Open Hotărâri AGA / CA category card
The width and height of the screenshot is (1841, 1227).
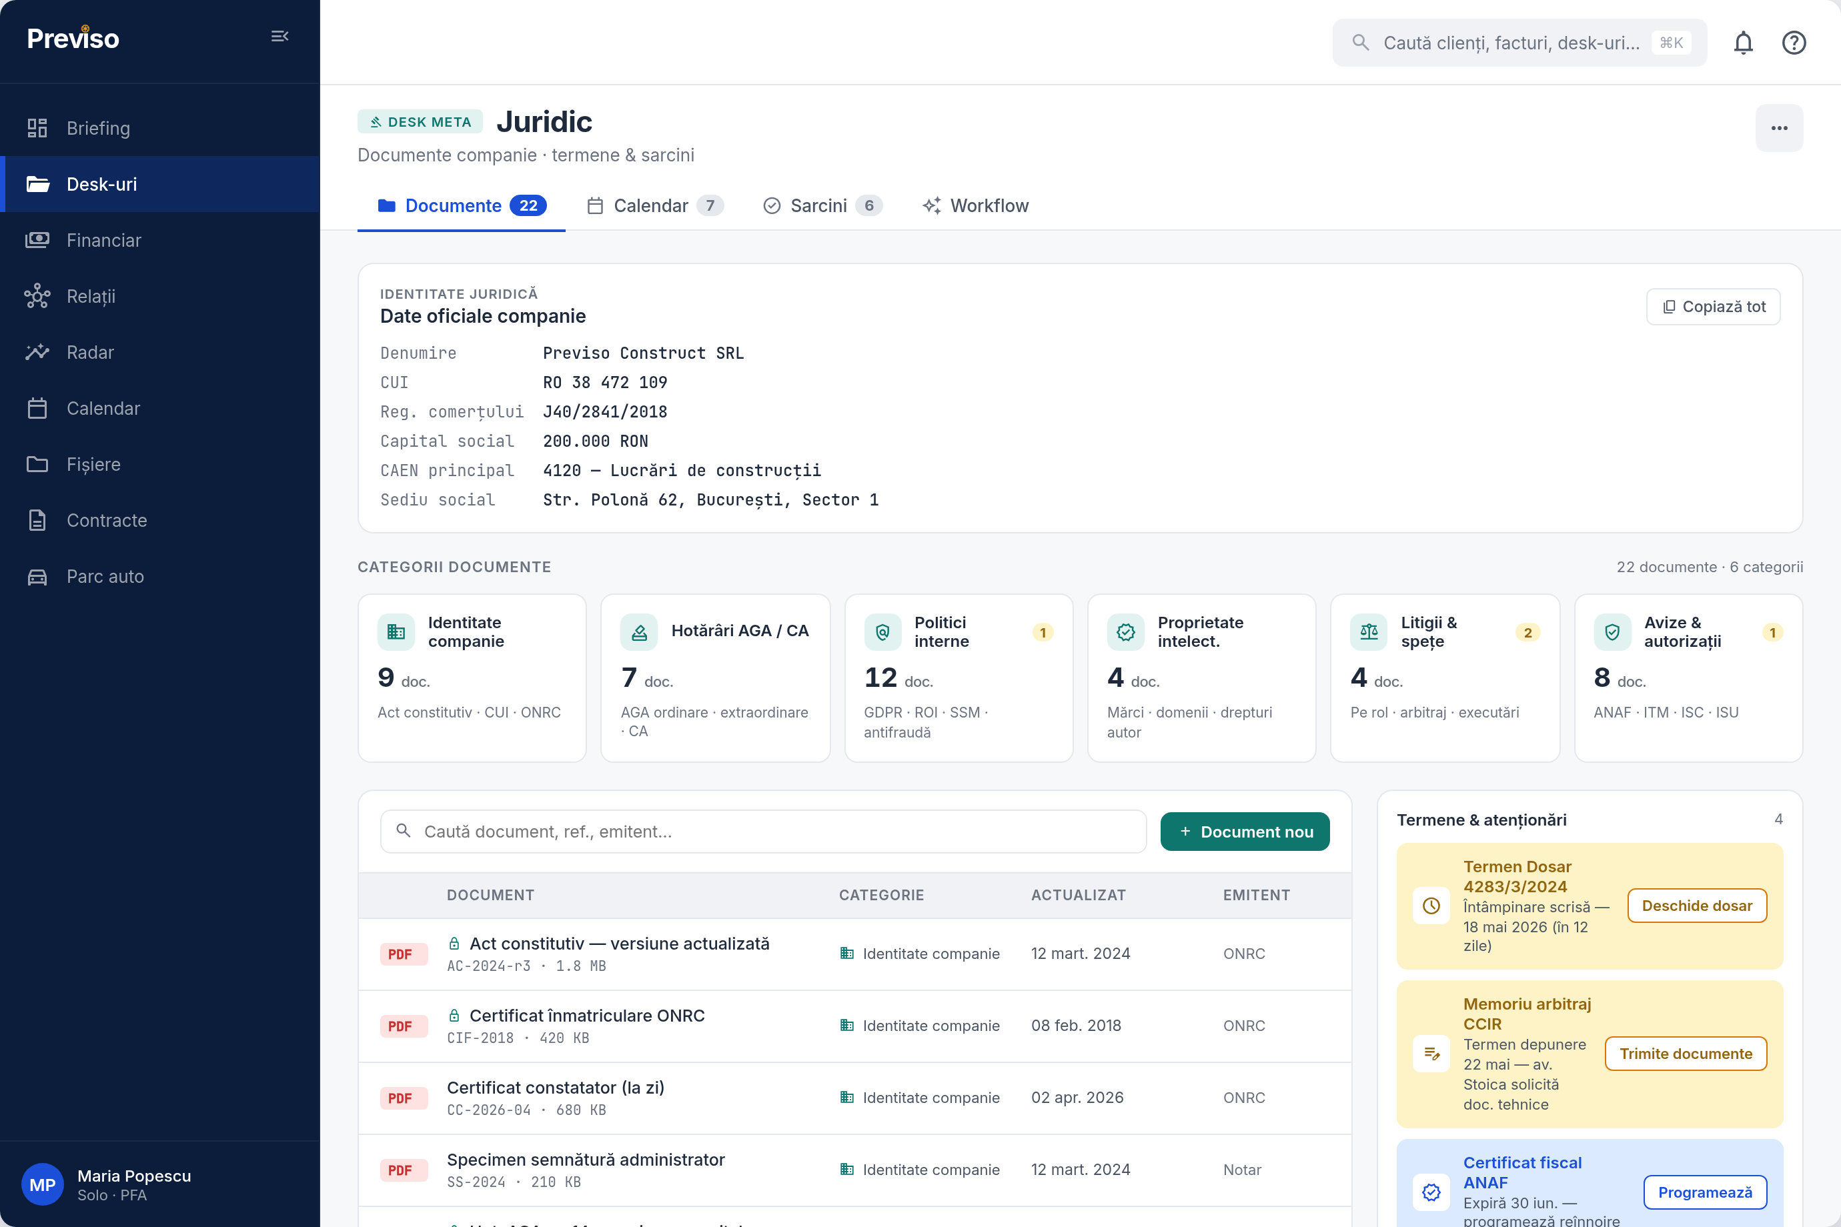click(716, 678)
